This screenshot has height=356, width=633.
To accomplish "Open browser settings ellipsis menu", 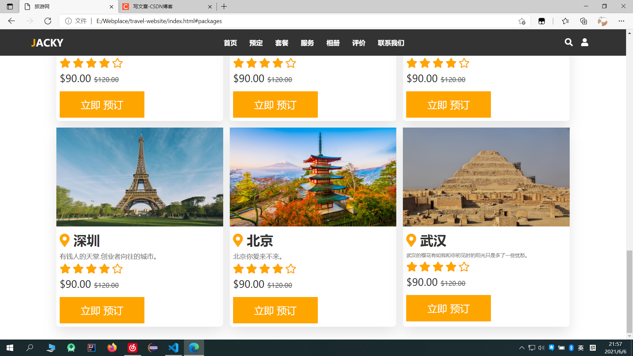I will pos(621,21).
